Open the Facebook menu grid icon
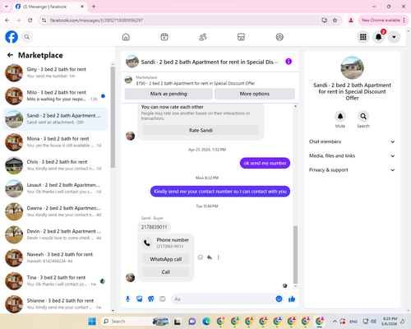This screenshot has height=329, width=411. 363,37
